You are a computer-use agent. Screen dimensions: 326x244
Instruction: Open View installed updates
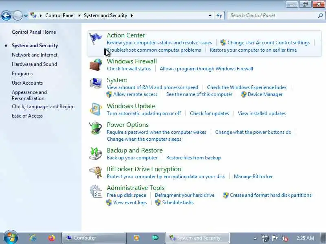(262, 113)
